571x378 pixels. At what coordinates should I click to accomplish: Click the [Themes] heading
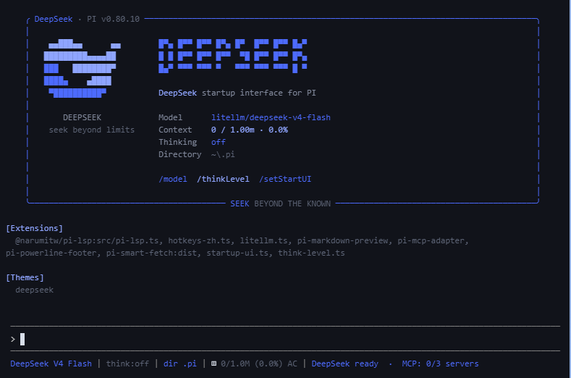[25, 277]
